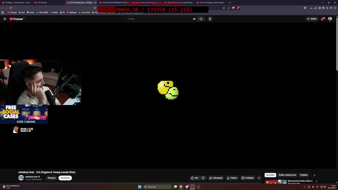
Task: Like the video with thumbs up
Action: [x=194, y=178]
